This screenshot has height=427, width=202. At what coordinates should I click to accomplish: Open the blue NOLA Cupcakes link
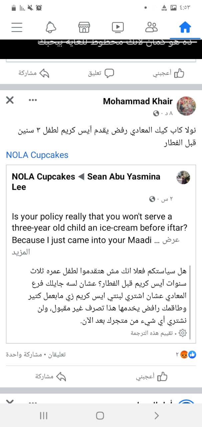tap(37, 155)
